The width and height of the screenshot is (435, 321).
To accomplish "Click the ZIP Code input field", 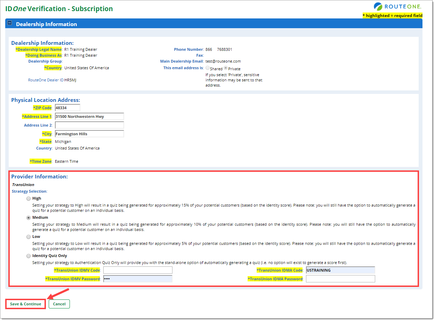I will 67,108.
